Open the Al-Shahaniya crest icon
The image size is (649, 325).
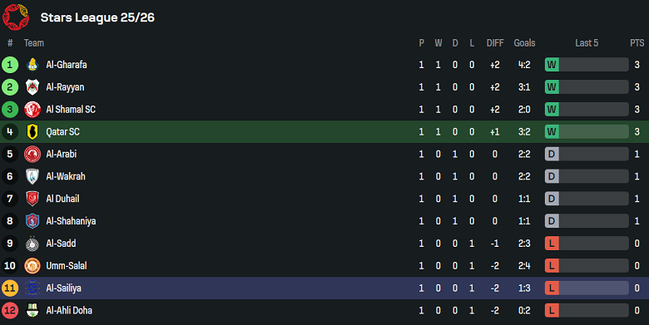pos(32,221)
